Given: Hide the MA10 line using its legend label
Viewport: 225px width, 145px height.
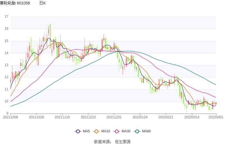Looking at the screenshot, I should click(105, 131).
